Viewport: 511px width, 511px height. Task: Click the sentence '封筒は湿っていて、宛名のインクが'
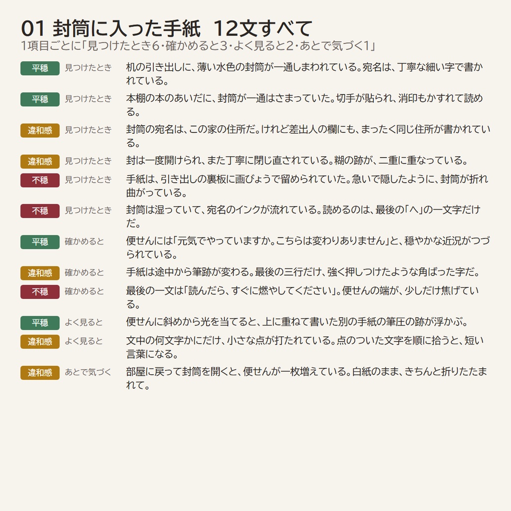pos(303,217)
